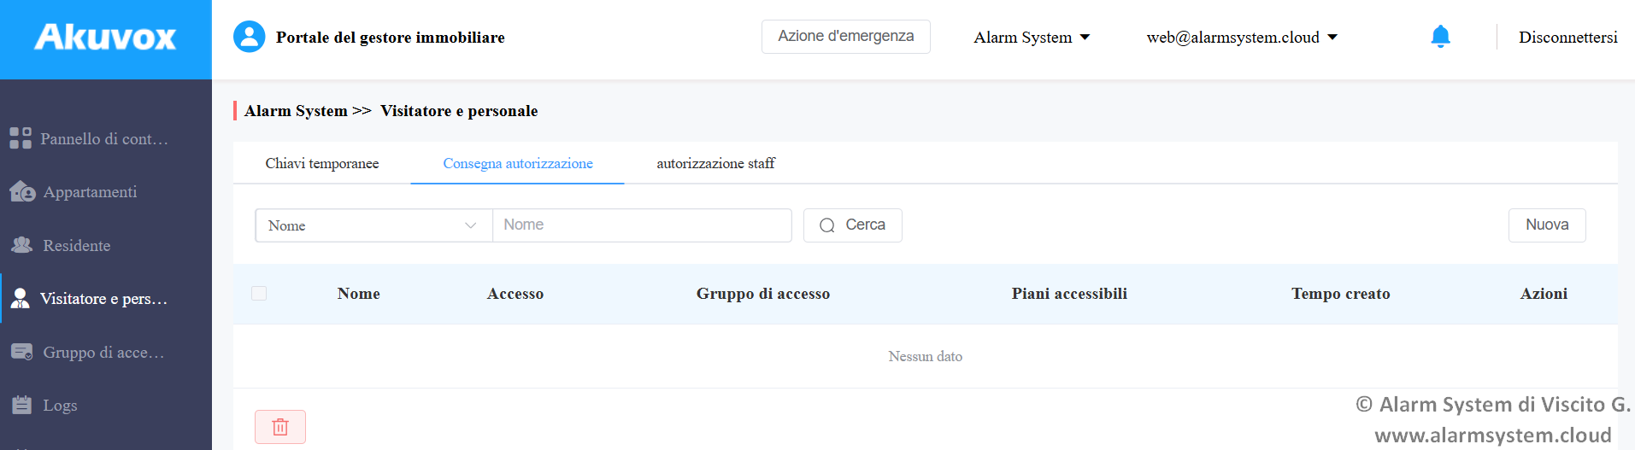Switch to the Chiavi temporanee tab
Viewport: 1635px width, 450px height.
tap(322, 163)
